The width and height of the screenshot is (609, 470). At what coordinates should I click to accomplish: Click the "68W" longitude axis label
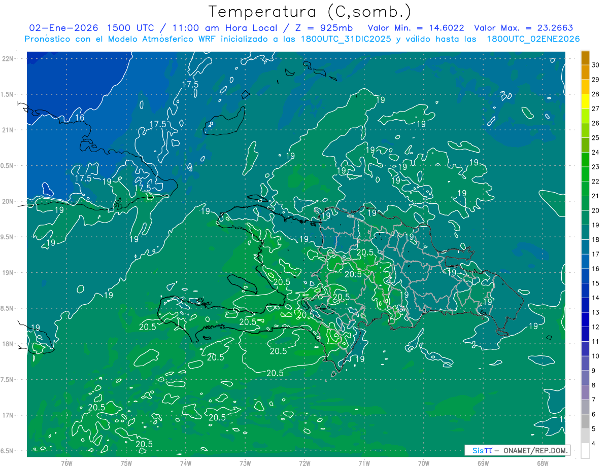pos(543,463)
